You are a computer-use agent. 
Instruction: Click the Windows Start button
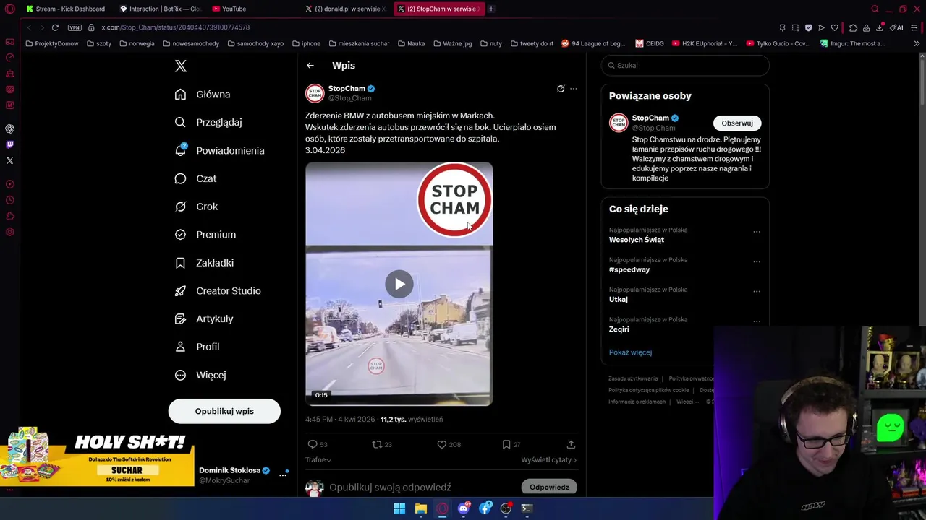(x=399, y=508)
